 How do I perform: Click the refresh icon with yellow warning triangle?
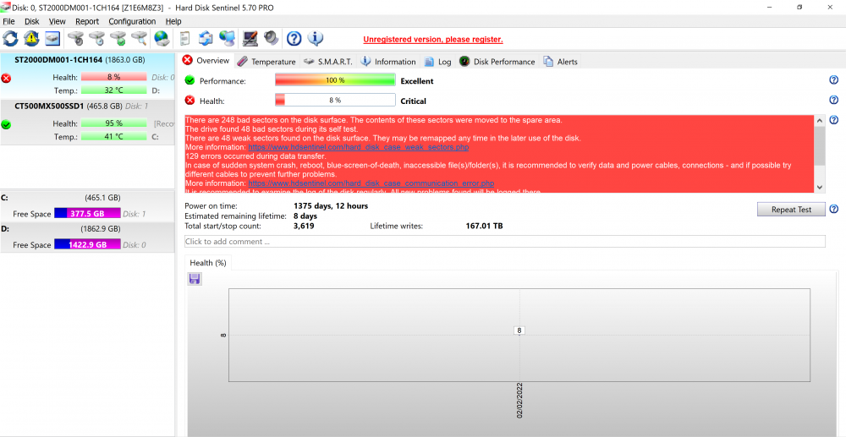click(31, 39)
